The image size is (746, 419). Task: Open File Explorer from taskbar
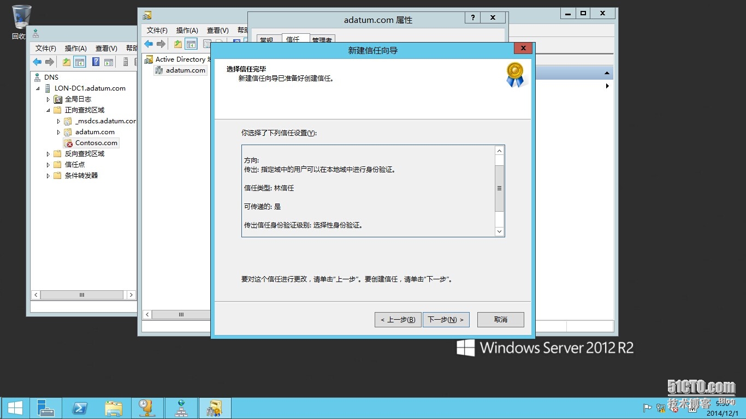[114, 408]
